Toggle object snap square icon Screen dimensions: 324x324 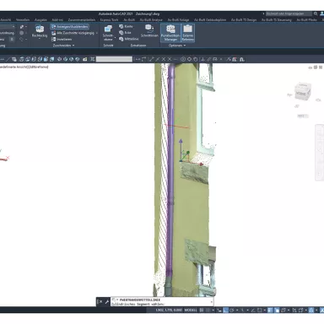point(260,310)
